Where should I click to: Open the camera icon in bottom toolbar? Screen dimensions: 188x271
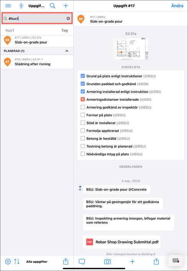coord(107,261)
